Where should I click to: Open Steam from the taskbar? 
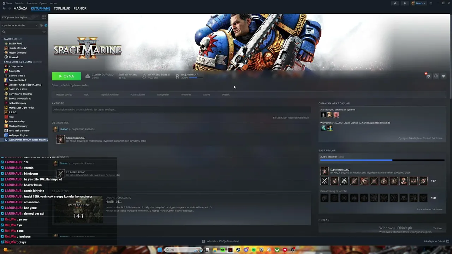coord(238,250)
